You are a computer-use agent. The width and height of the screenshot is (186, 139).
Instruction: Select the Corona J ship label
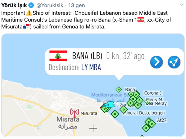[153, 93]
